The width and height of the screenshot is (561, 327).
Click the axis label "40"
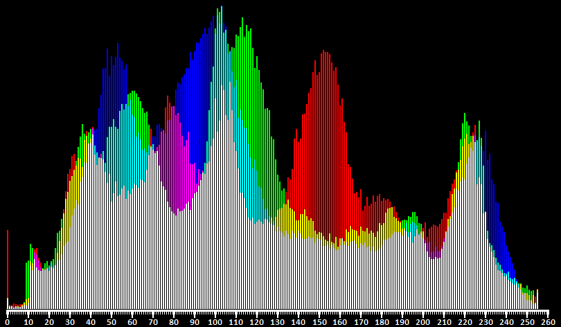tap(91, 321)
